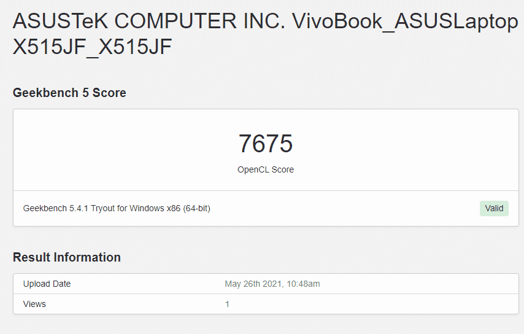
Task: Click X515JF_X515JF on the title's second line
Action: click(x=92, y=47)
